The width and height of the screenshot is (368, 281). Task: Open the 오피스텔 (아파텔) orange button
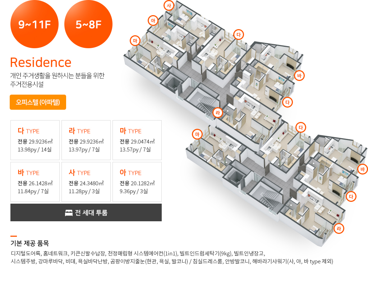[38, 102]
